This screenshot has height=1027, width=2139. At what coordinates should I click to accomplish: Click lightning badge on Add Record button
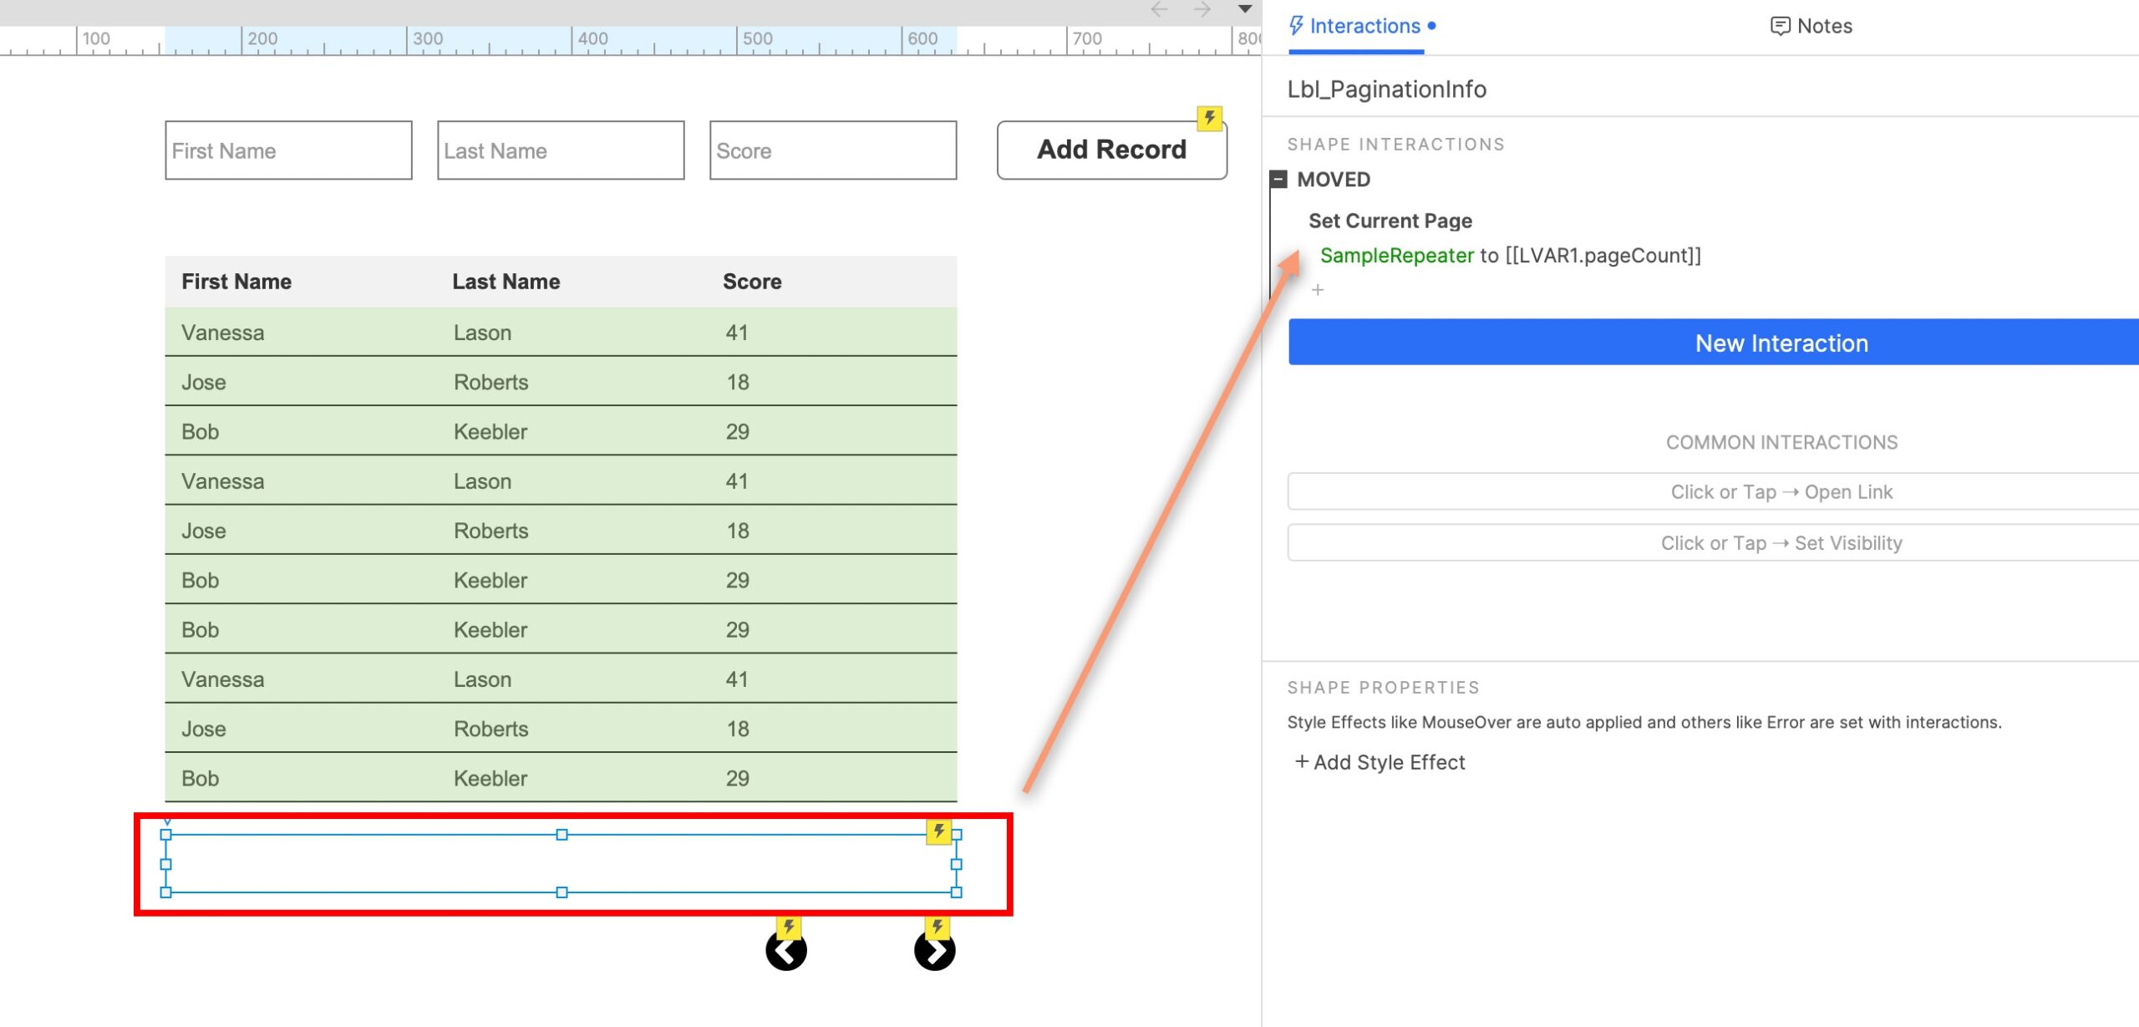click(x=1209, y=118)
